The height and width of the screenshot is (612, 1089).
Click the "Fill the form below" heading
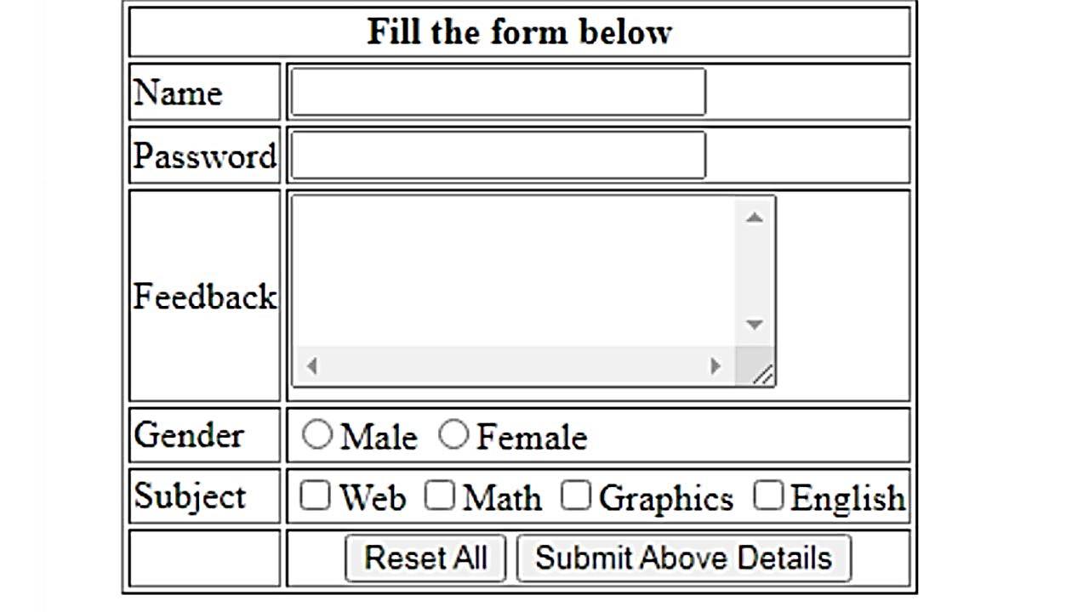click(x=519, y=32)
